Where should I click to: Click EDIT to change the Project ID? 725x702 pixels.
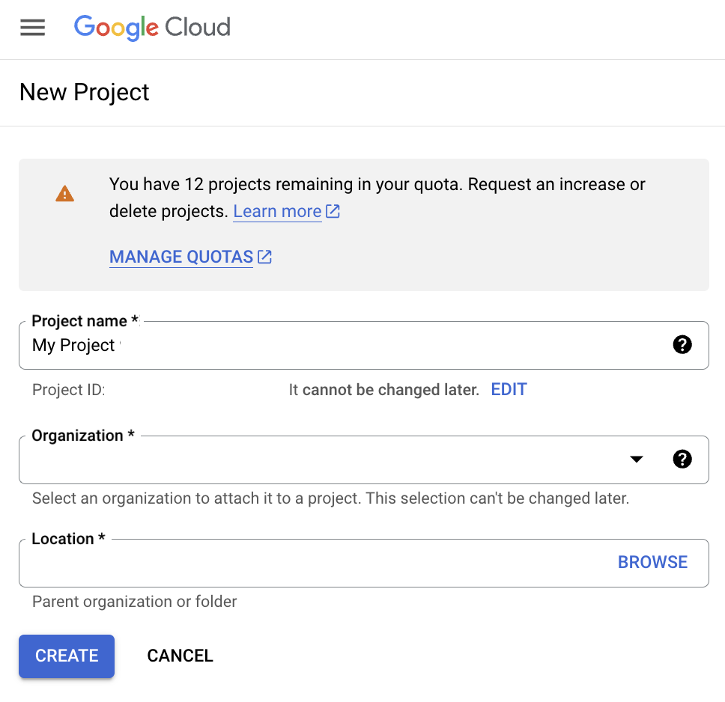[509, 389]
